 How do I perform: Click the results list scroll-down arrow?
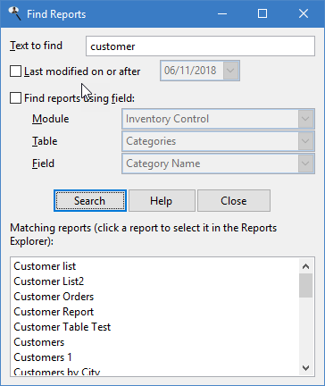305,368
